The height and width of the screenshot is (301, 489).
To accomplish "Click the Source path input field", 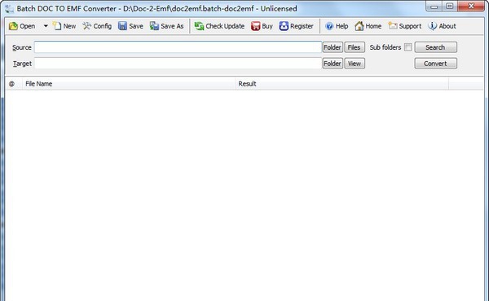I will (x=178, y=47).
